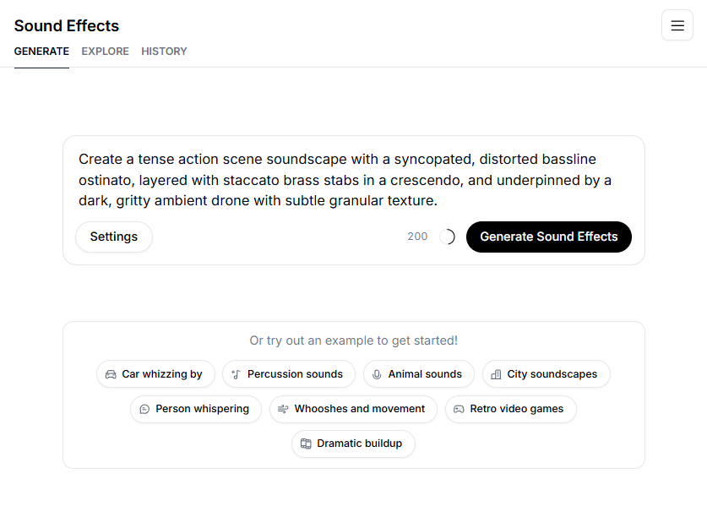The width and height of the screenshot is (707, 528).
Task: Click the car icon in Car whizzing by
Action: click(x=111, y=374)
